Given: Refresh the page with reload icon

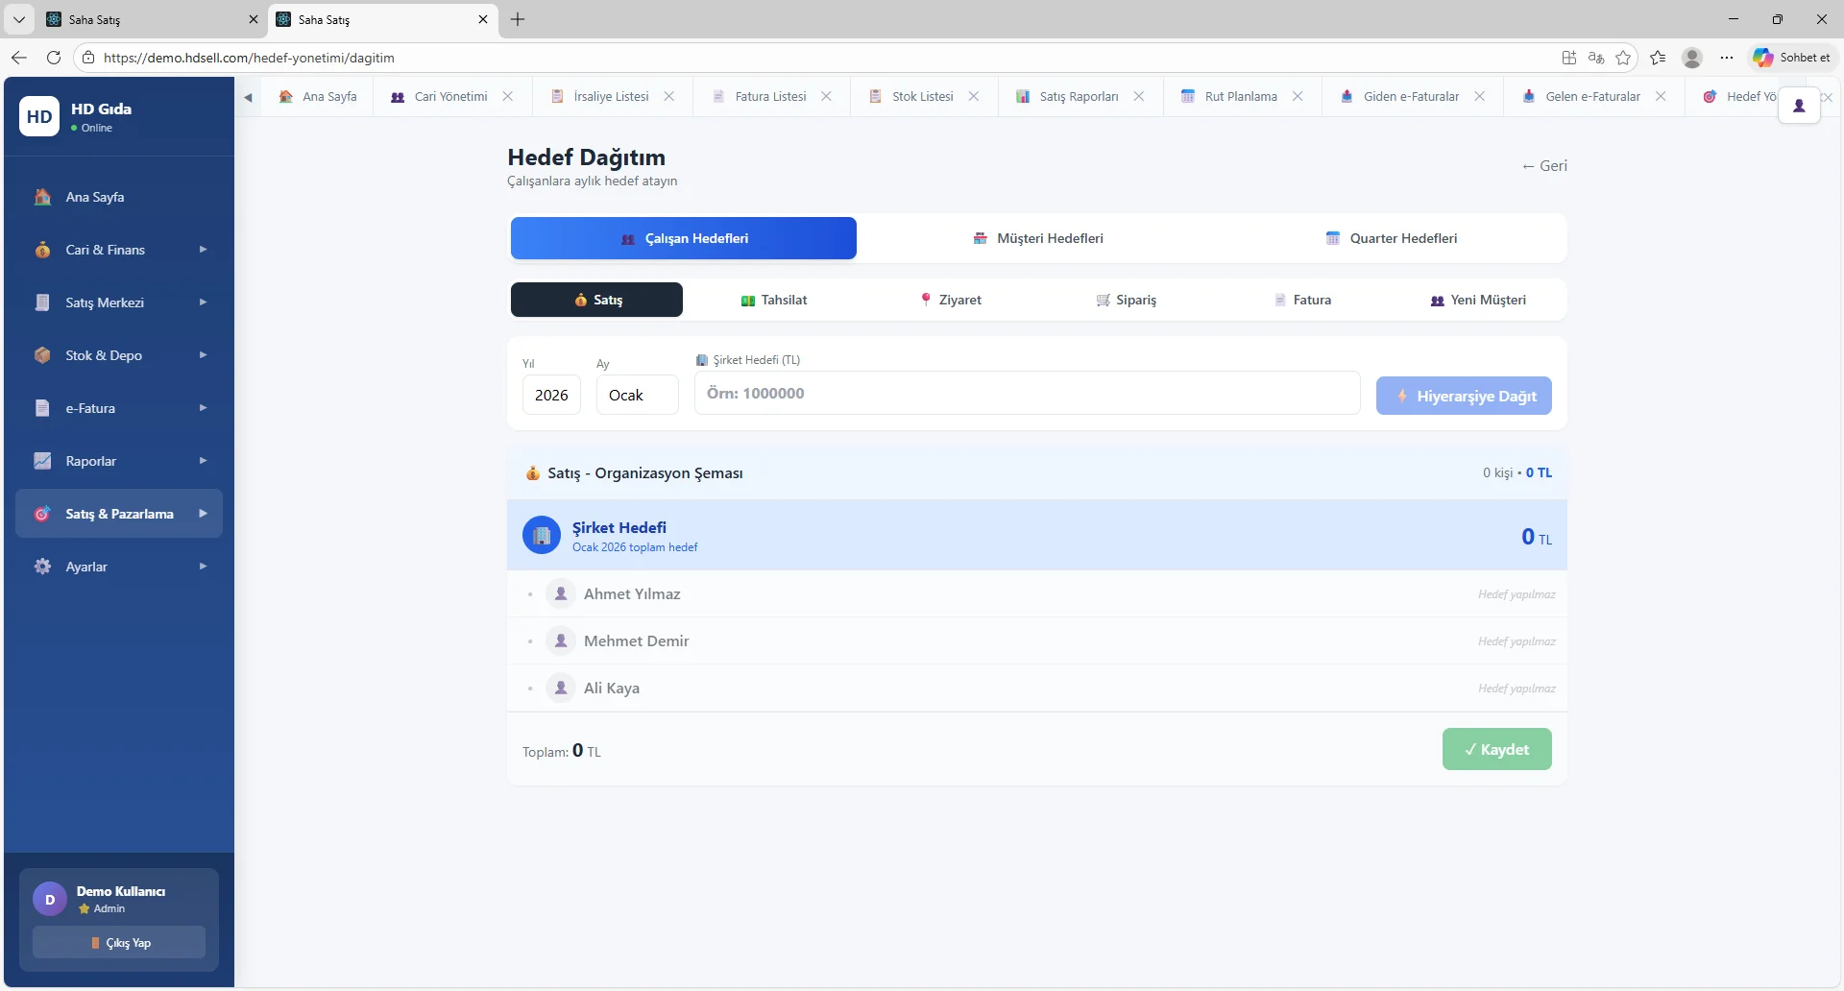Looking at the screenshot, I should [54, 58].
